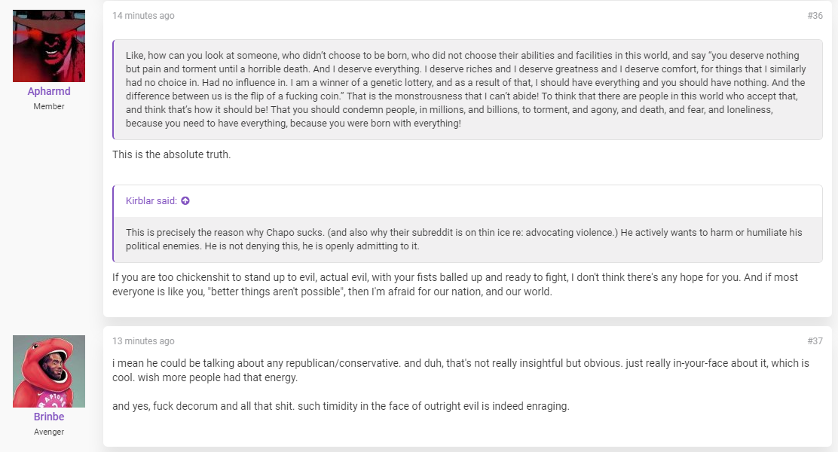Click the "13 minutes ago" timestamp
The image size is (838, 452).
(x=143, y=341)
